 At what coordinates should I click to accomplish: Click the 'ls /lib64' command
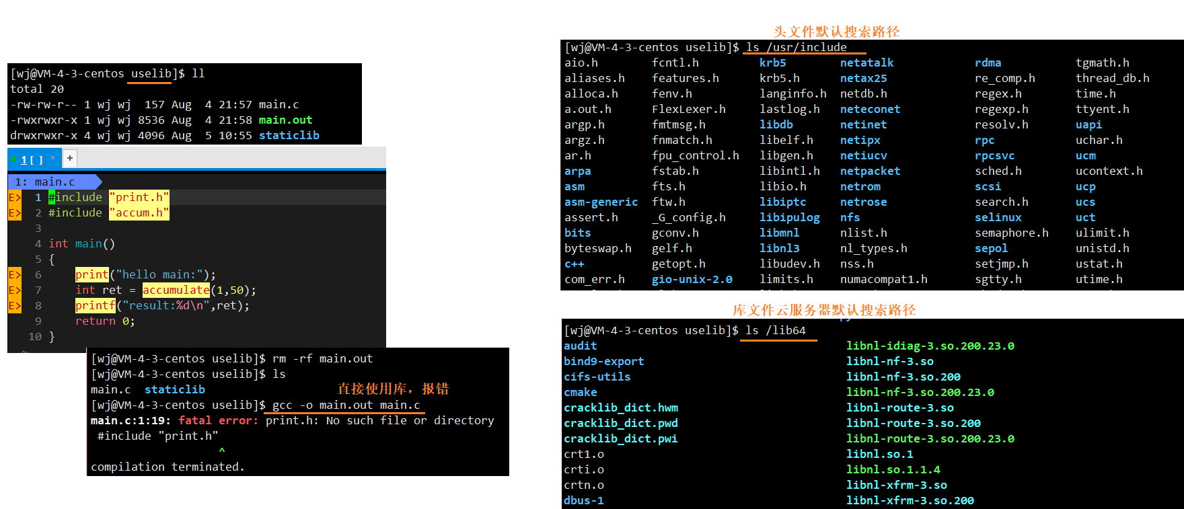[776, 330]
